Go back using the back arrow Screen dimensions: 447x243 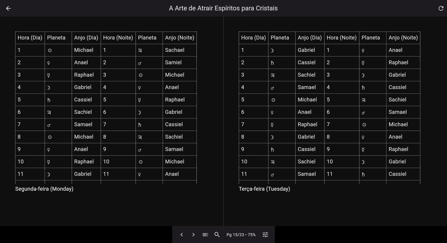[x=8, y=8]
